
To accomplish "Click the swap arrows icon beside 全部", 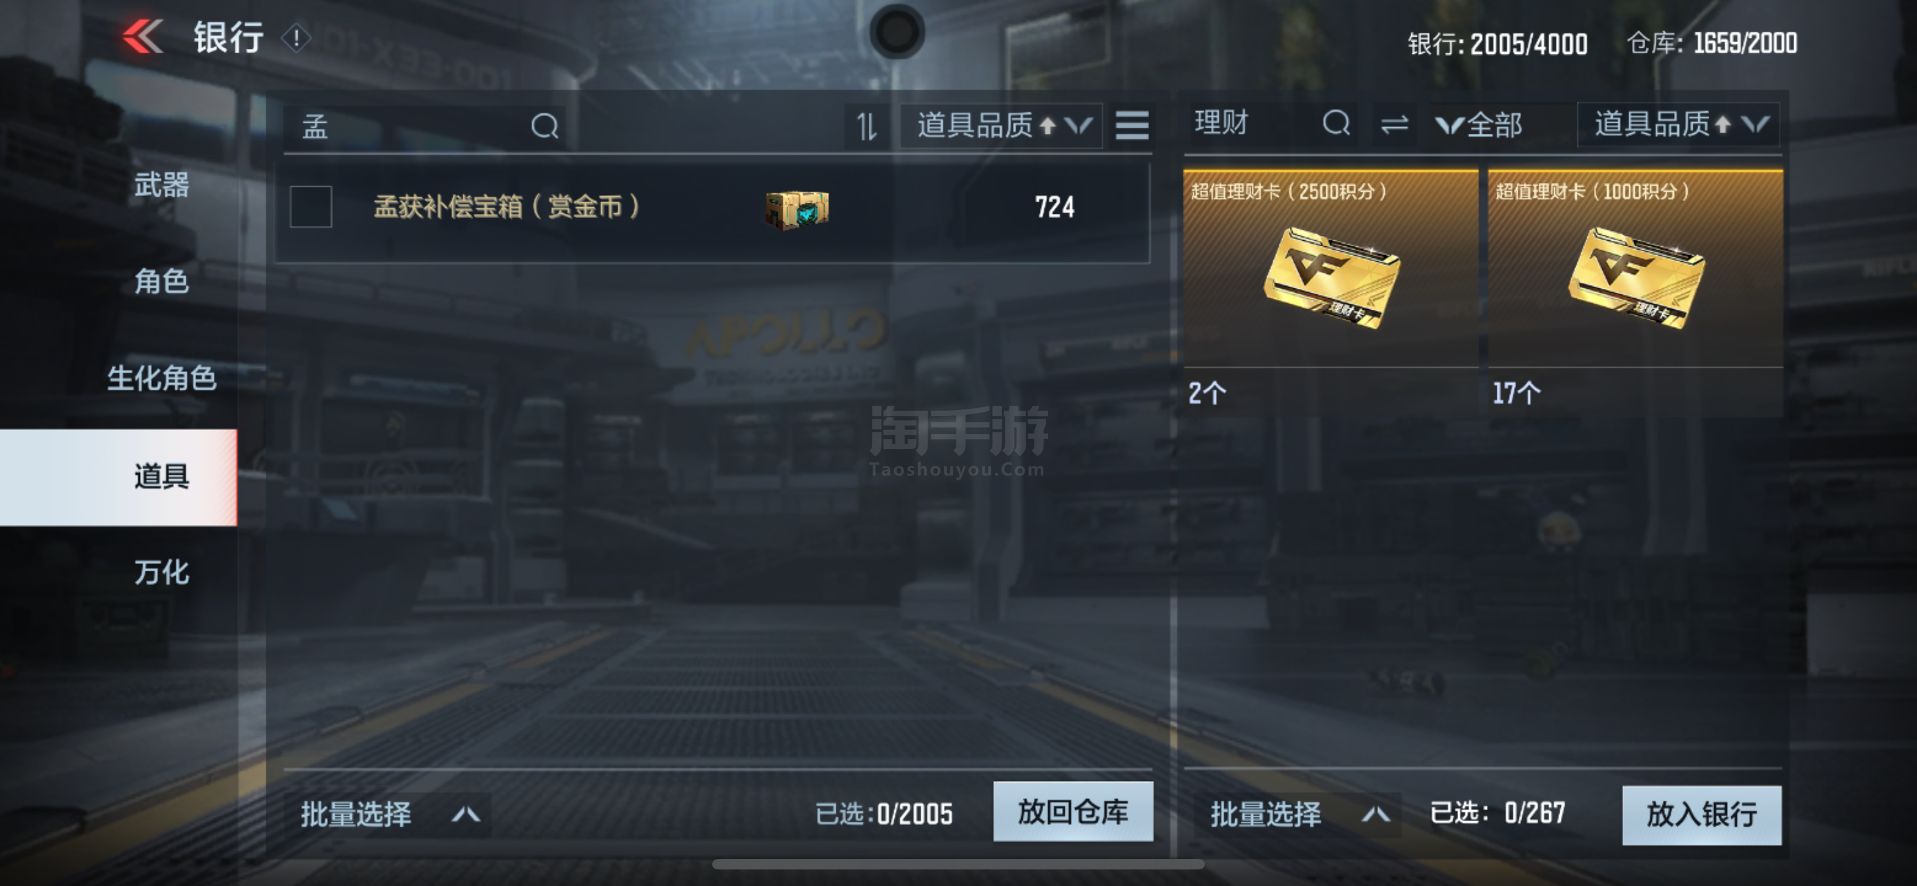I will click(1394, 124).
